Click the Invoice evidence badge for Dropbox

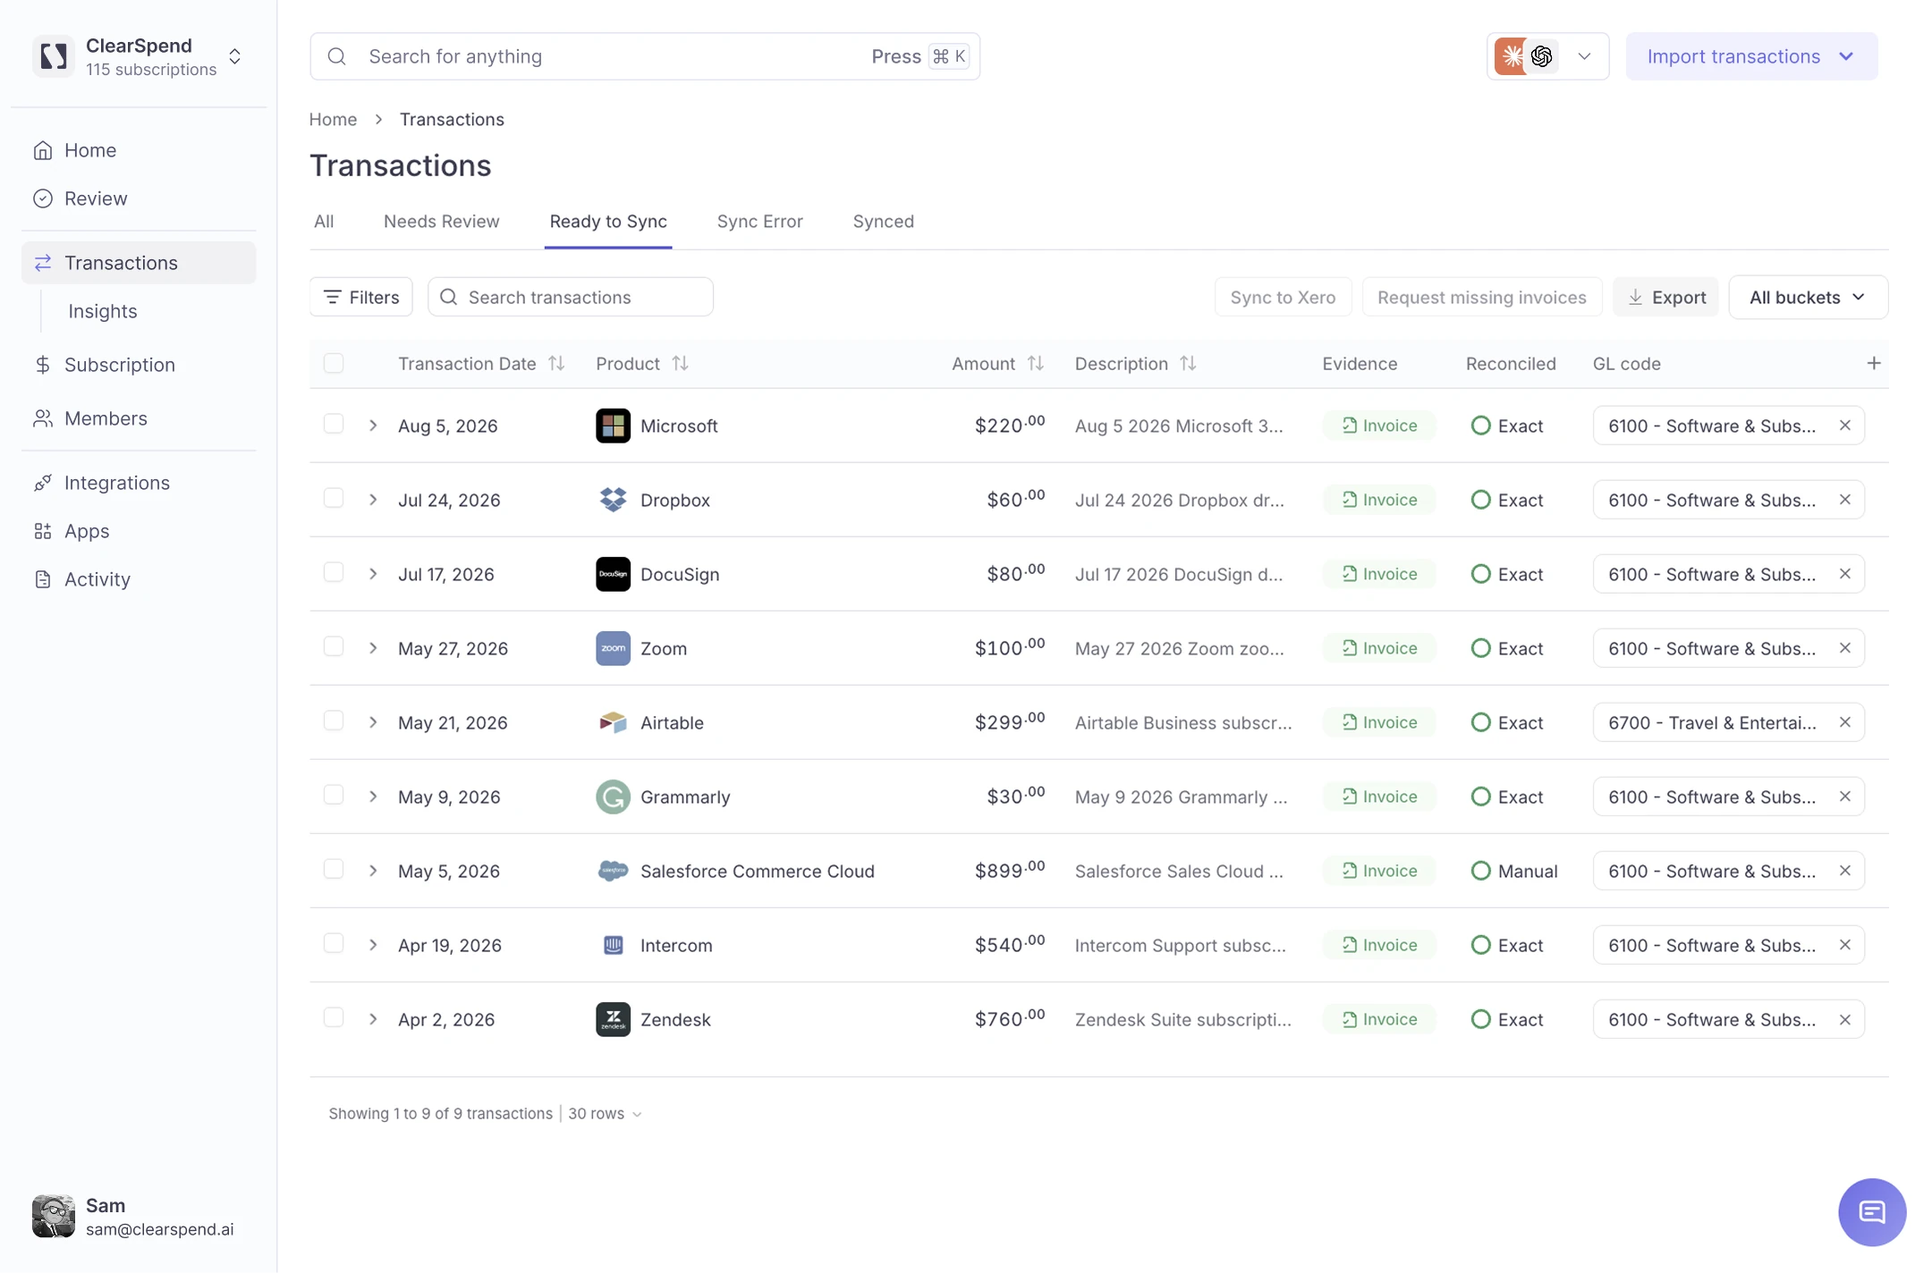point(1379,500)
